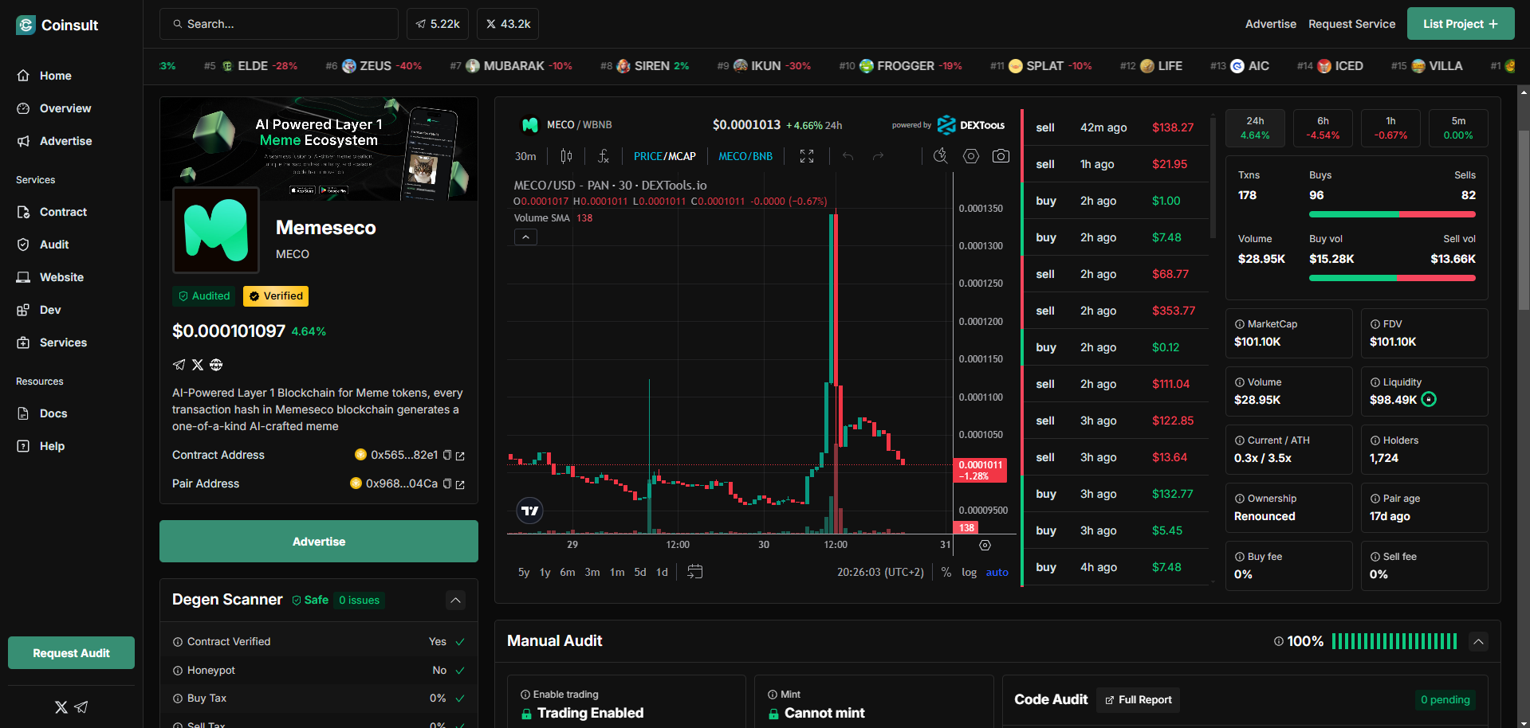Collapse the Manual Audit section
The width and height of the screenshot is (1530, 728).
tap(1478, 641)
